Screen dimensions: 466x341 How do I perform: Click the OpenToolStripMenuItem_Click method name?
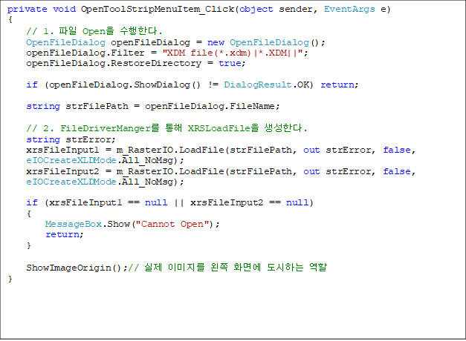[158, 9]
